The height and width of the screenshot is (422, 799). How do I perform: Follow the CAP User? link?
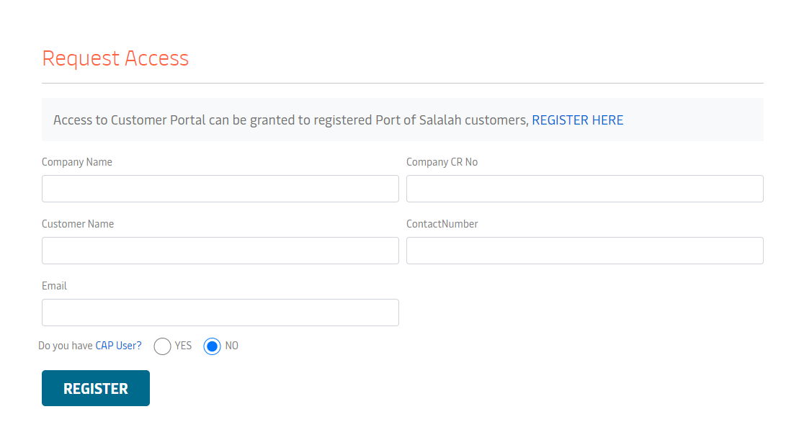click(x=118, y=346)
